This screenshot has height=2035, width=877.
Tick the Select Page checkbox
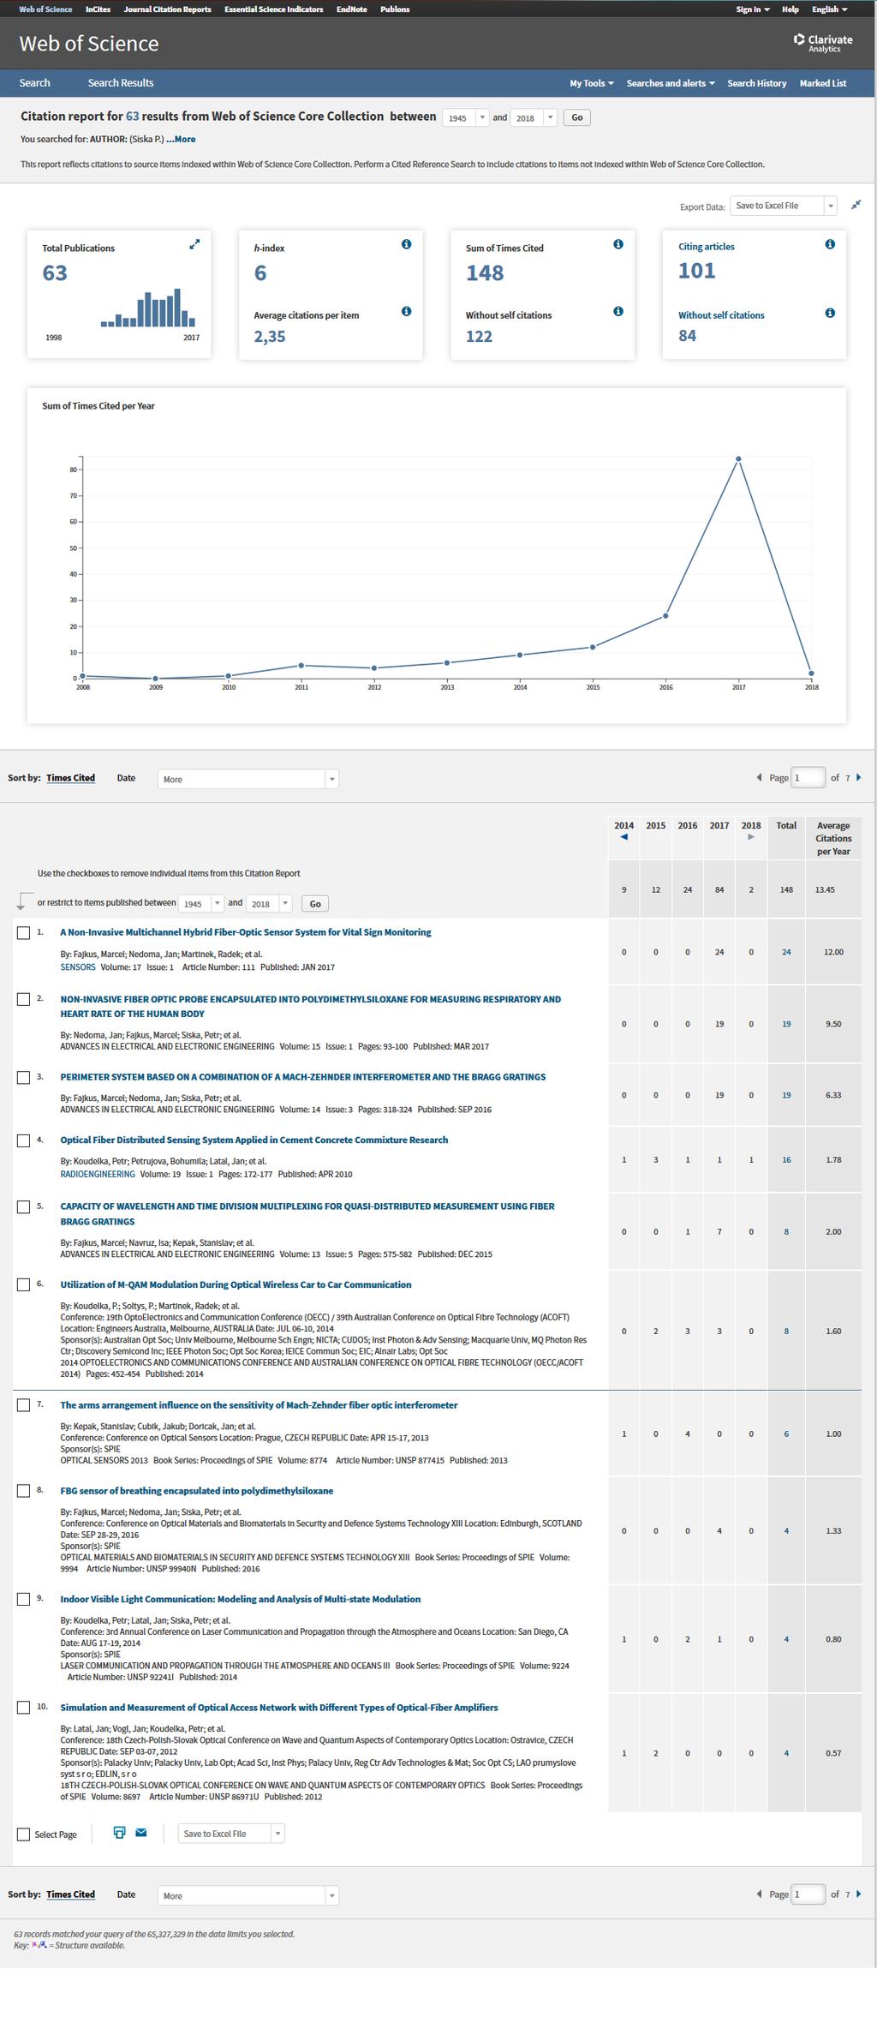(x=24, y=1834)
